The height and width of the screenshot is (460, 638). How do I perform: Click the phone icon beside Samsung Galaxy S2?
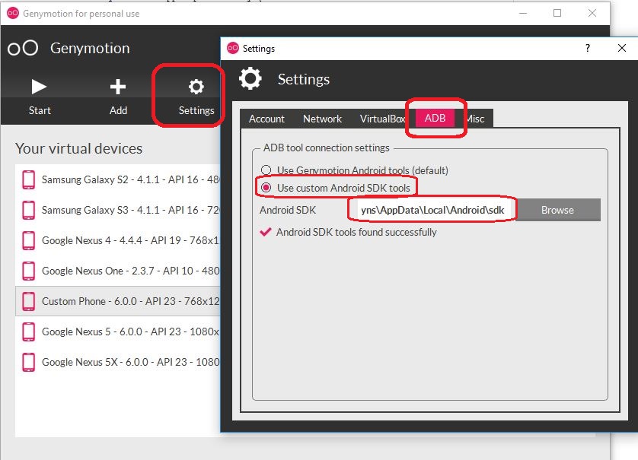click(28, 179)
